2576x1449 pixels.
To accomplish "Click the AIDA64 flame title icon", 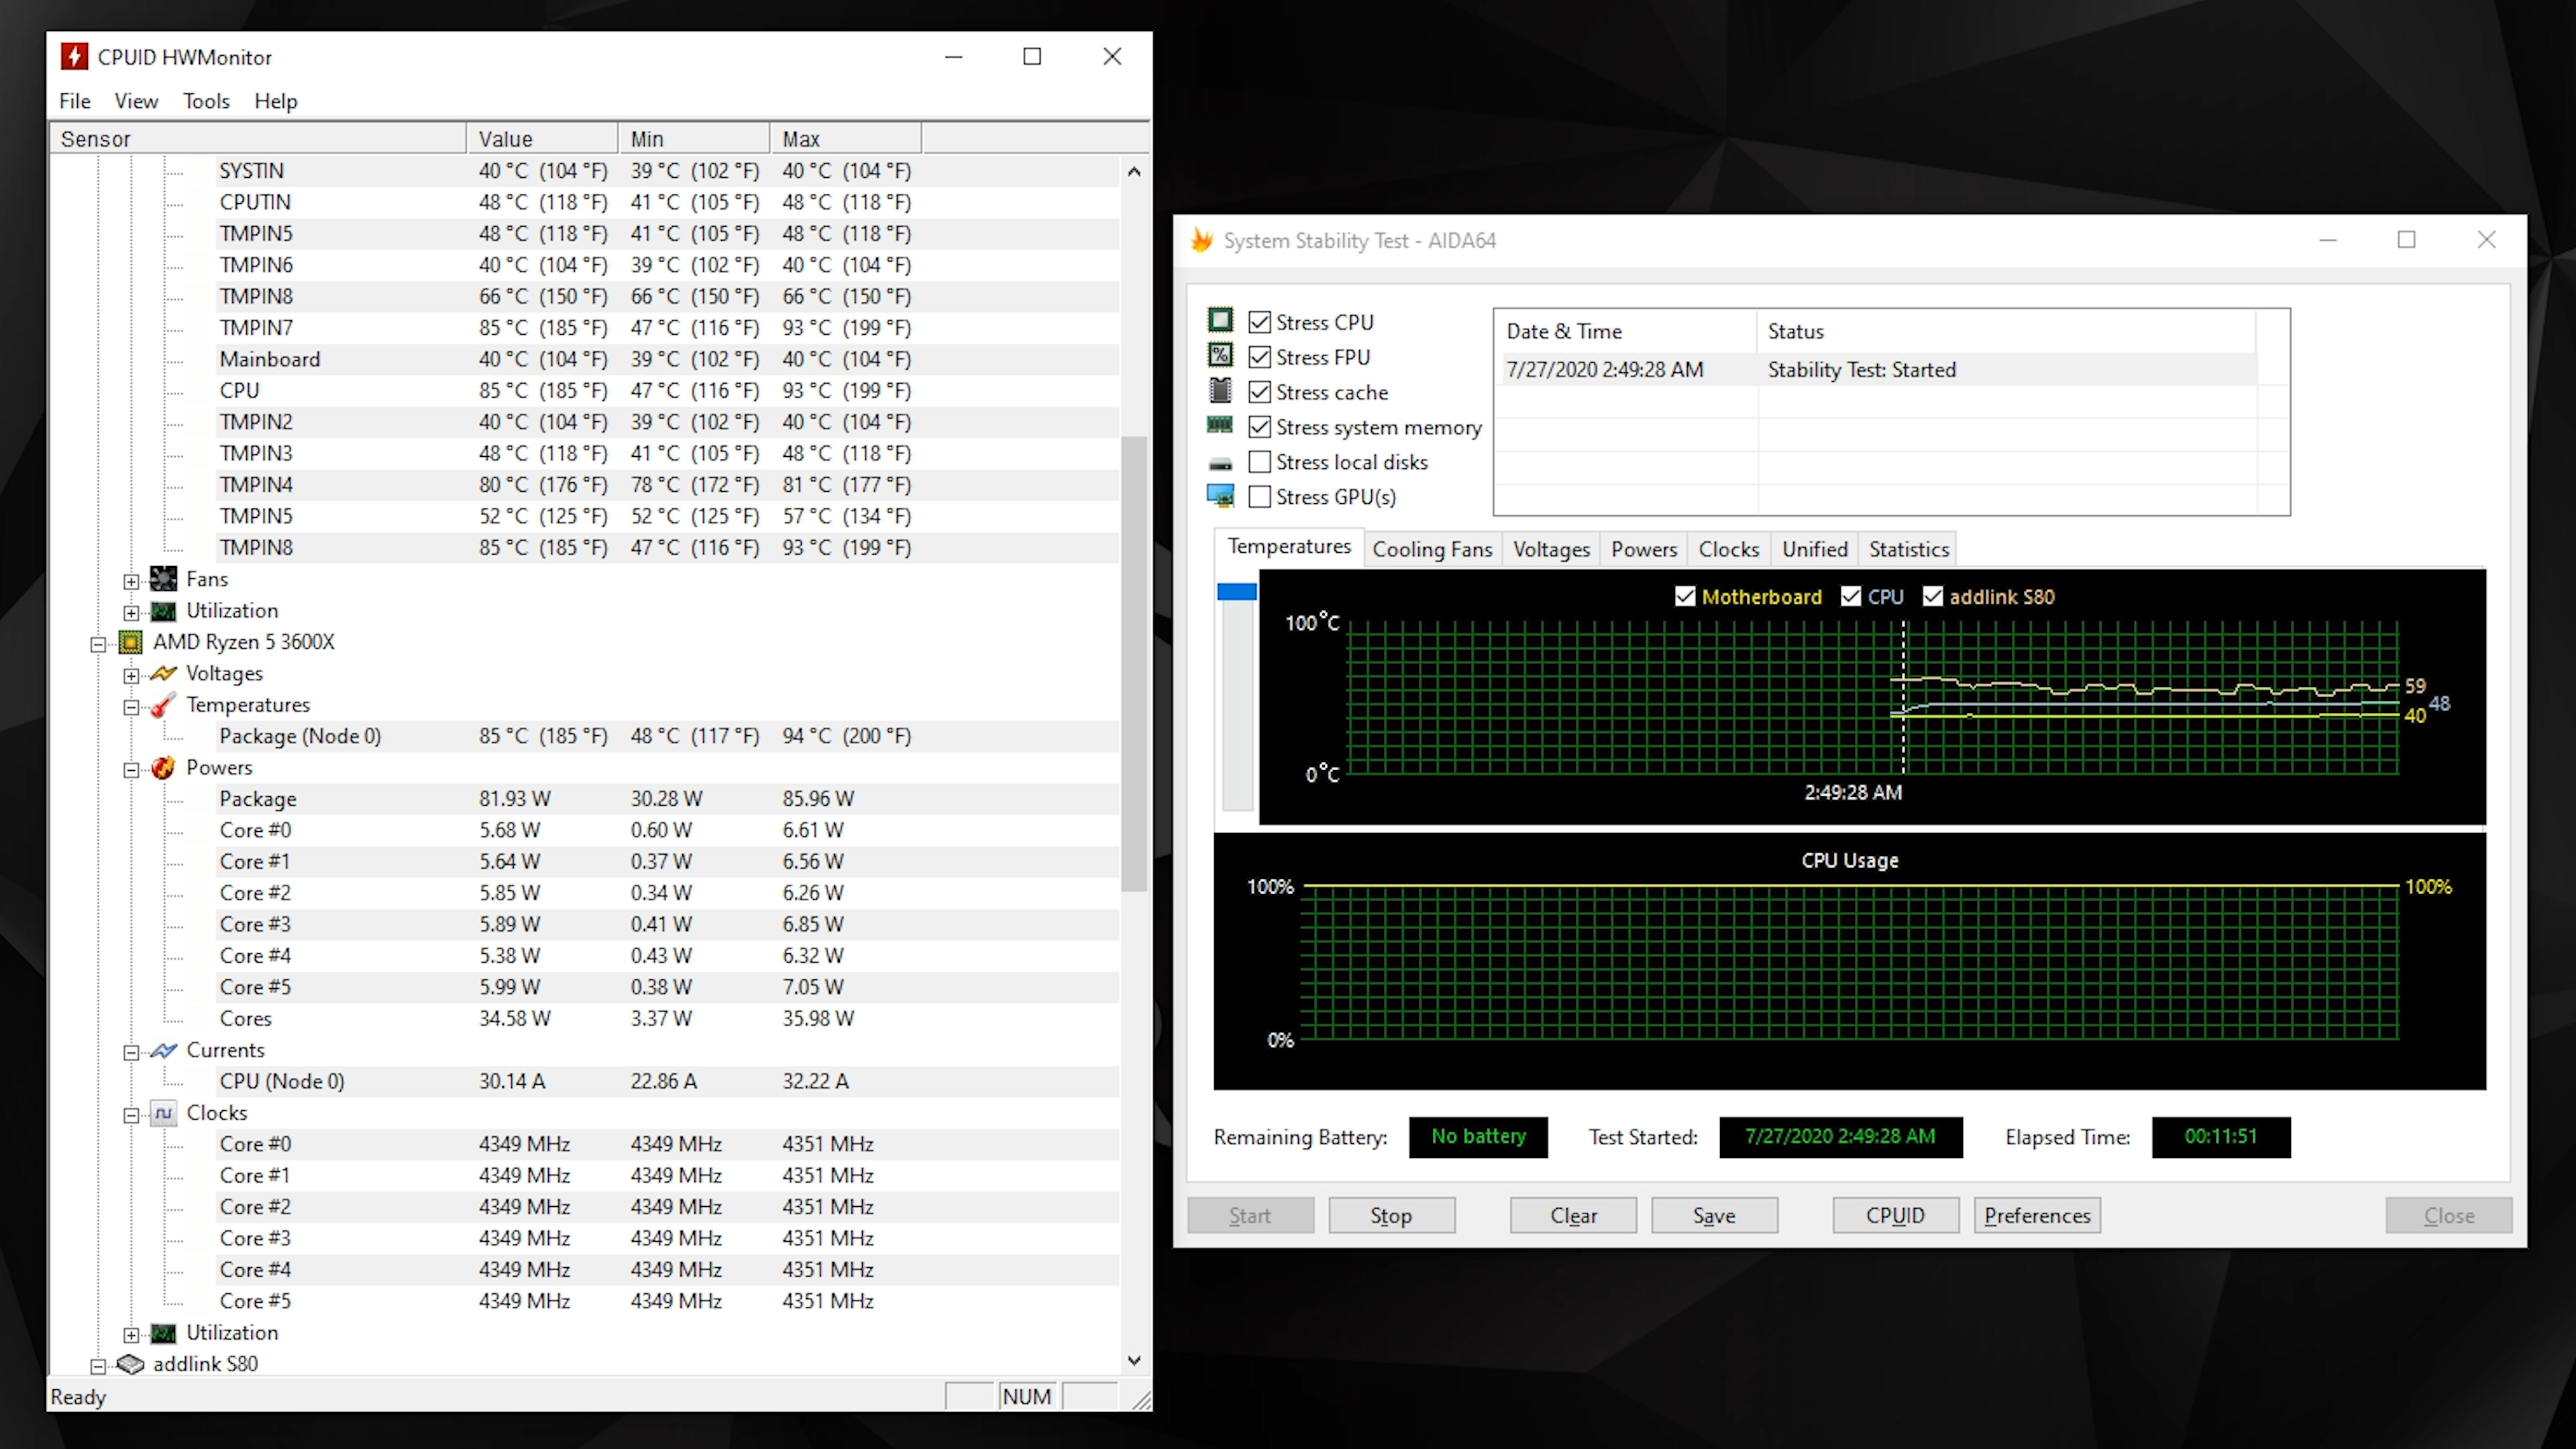I will click(1202, 240).
